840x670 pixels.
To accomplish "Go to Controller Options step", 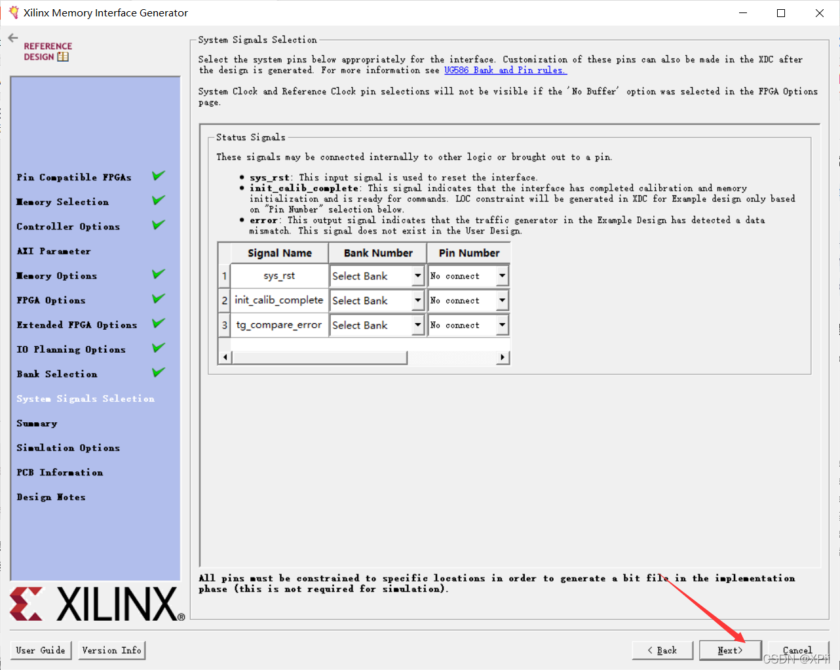I will pyautogui.click(x=68, y=226).
